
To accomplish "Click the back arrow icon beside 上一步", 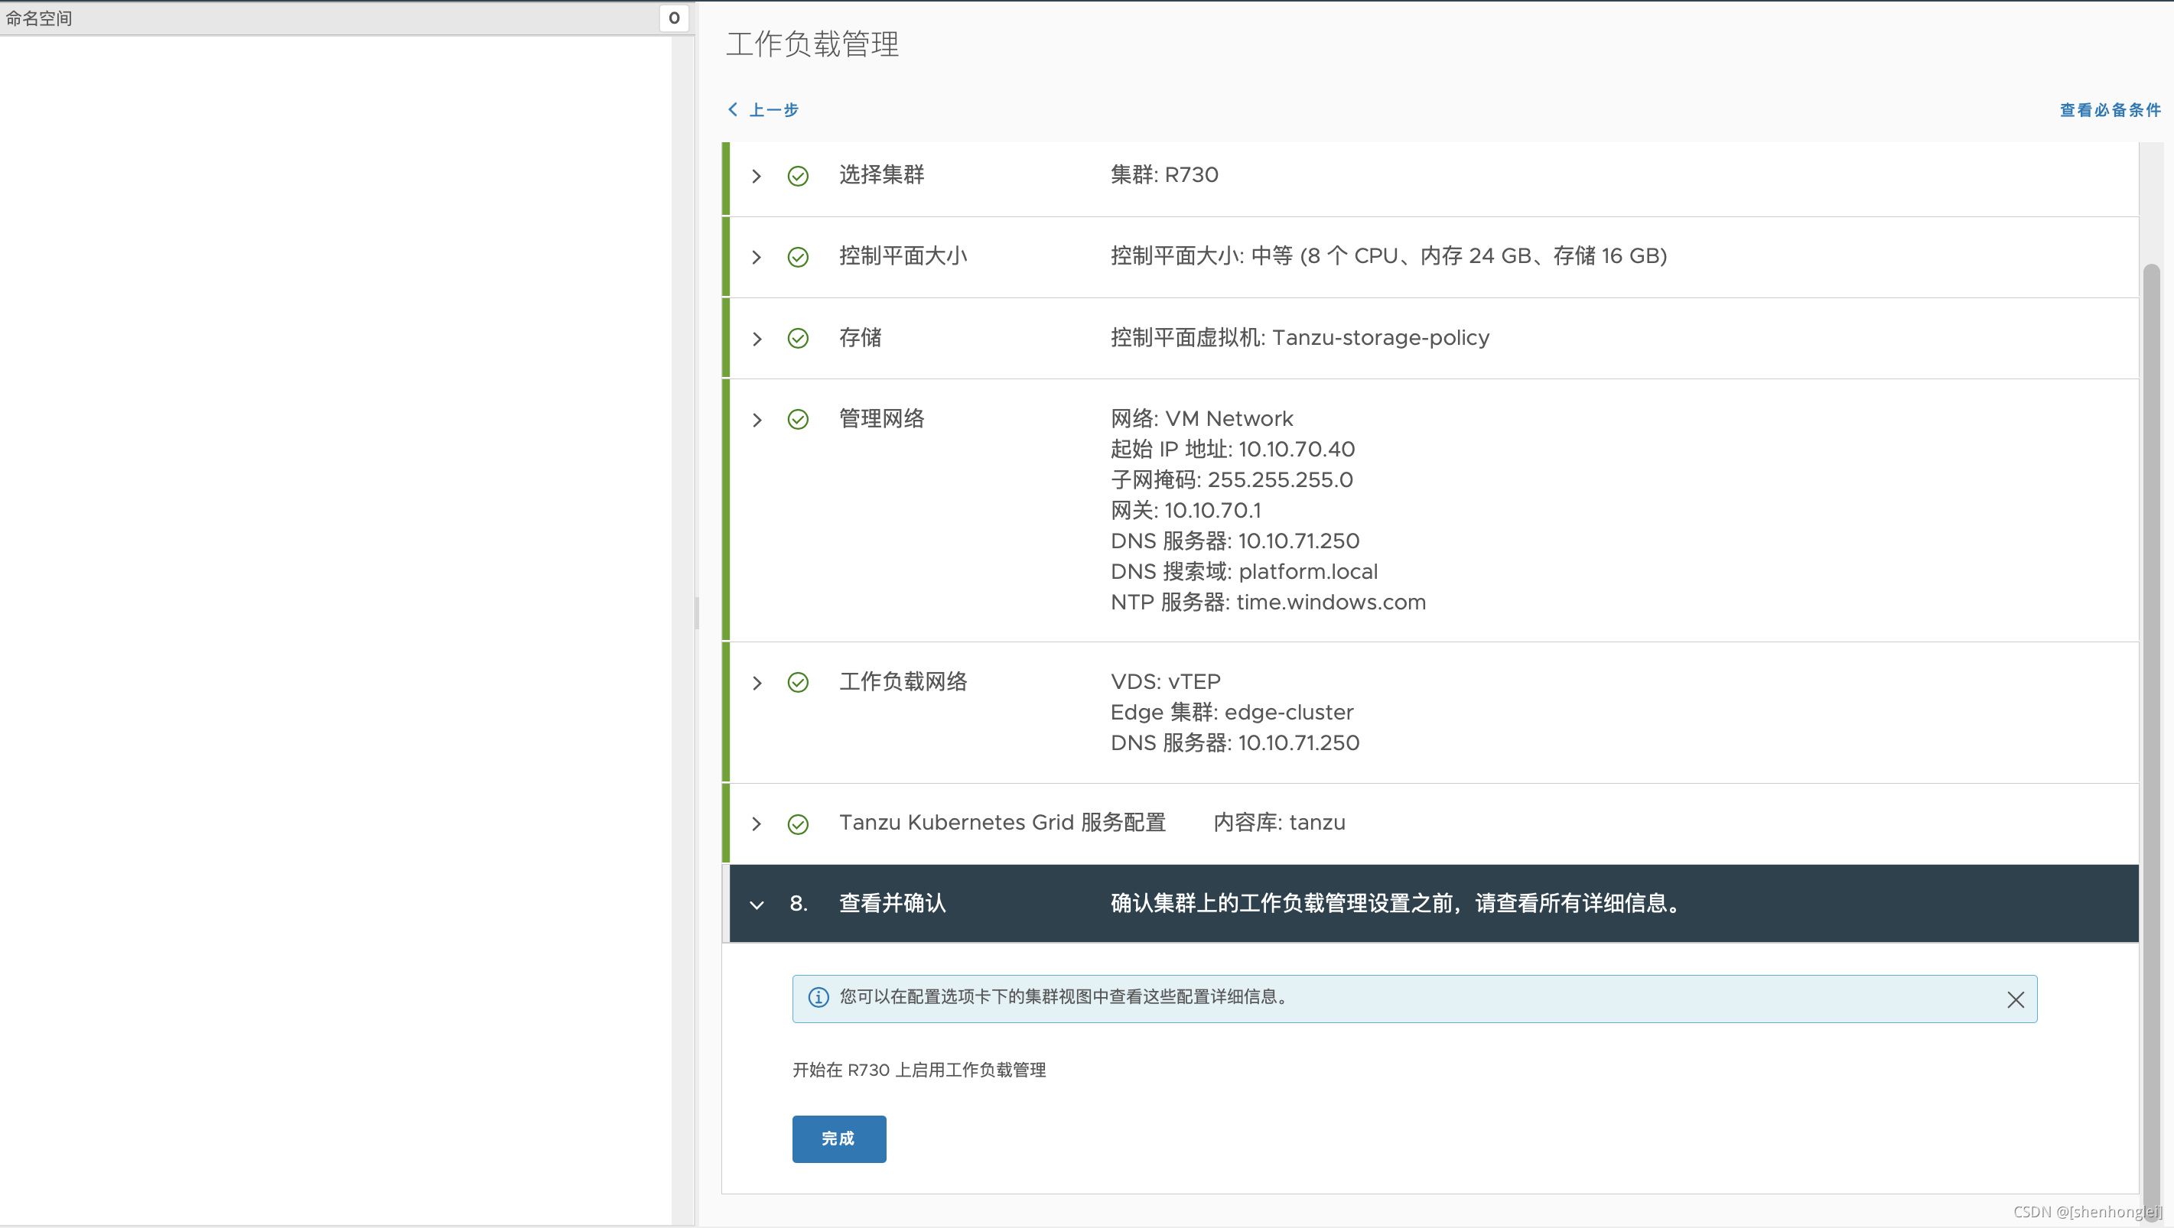I will 733,109.
